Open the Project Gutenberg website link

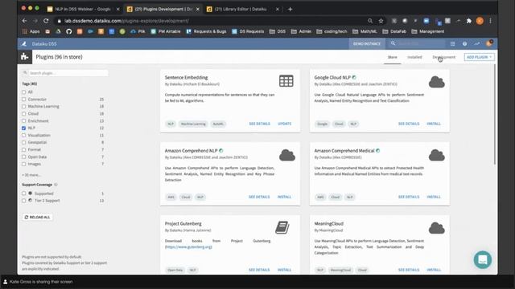[188, 246]
